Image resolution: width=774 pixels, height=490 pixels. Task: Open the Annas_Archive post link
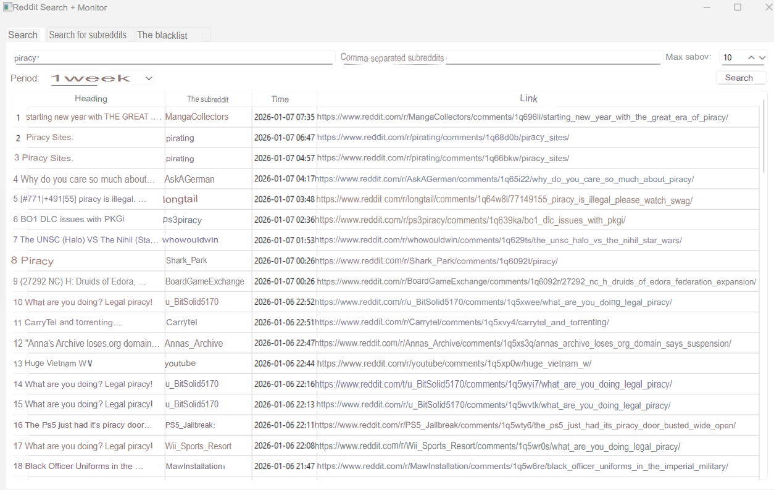click(523, 344)
